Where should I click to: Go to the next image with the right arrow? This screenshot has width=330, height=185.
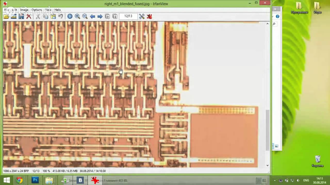pos(100,16)
